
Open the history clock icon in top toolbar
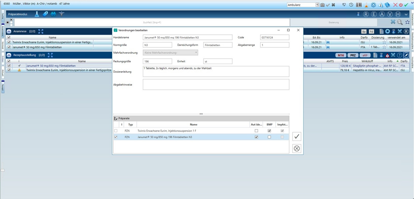(x=351, y=5)
